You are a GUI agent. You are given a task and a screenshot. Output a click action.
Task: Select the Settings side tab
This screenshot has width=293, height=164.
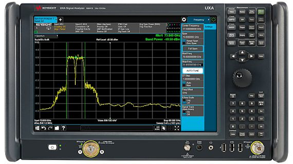click(210, 27)
